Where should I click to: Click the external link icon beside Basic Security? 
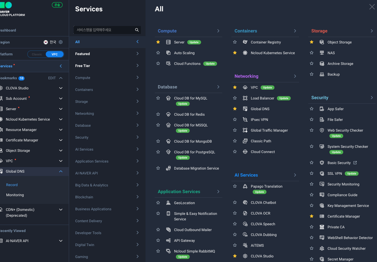pos(355,163)
